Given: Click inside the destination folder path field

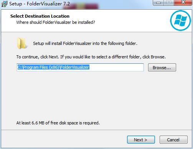Looking at the screenshot, I should [x=80, y=67].
